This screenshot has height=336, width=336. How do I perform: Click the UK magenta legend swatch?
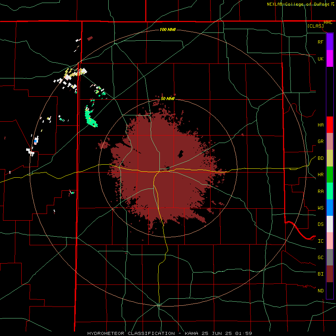click(330, 59)
